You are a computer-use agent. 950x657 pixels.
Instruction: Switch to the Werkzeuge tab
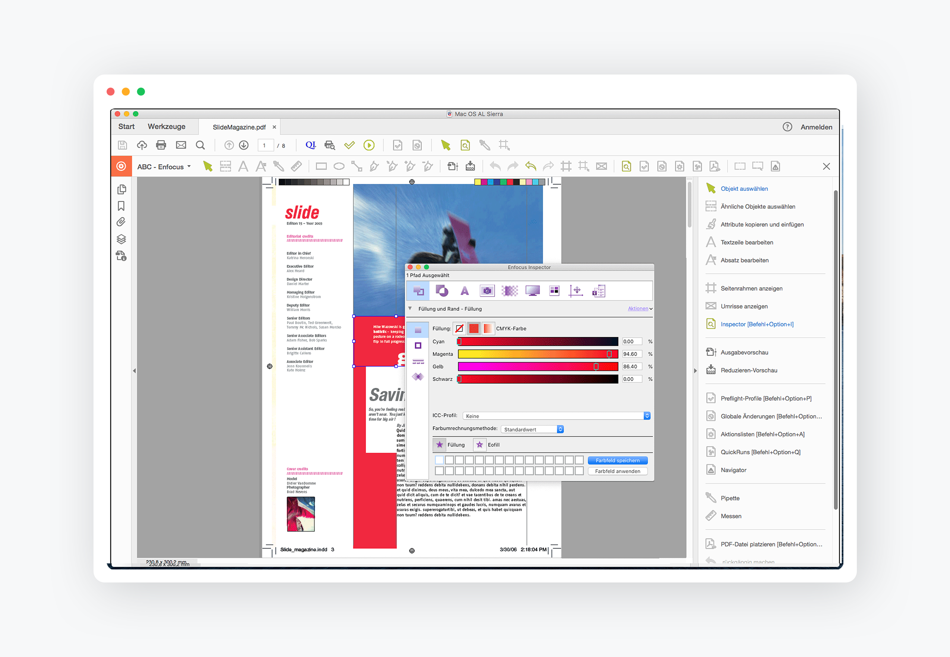pos(166,127)
